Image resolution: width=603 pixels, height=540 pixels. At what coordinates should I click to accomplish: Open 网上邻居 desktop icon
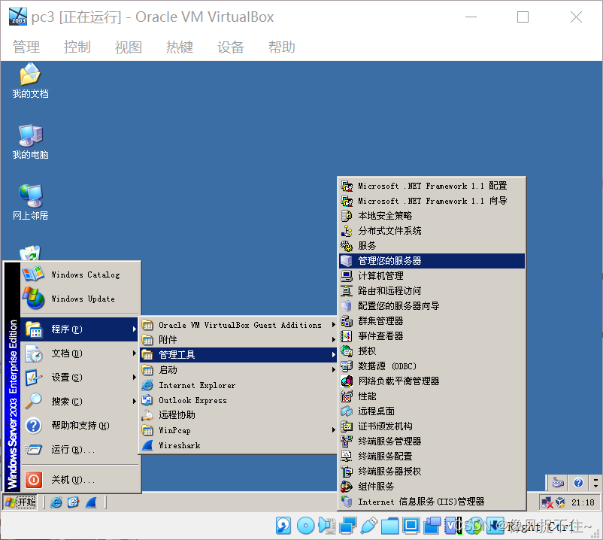(30, 203)
